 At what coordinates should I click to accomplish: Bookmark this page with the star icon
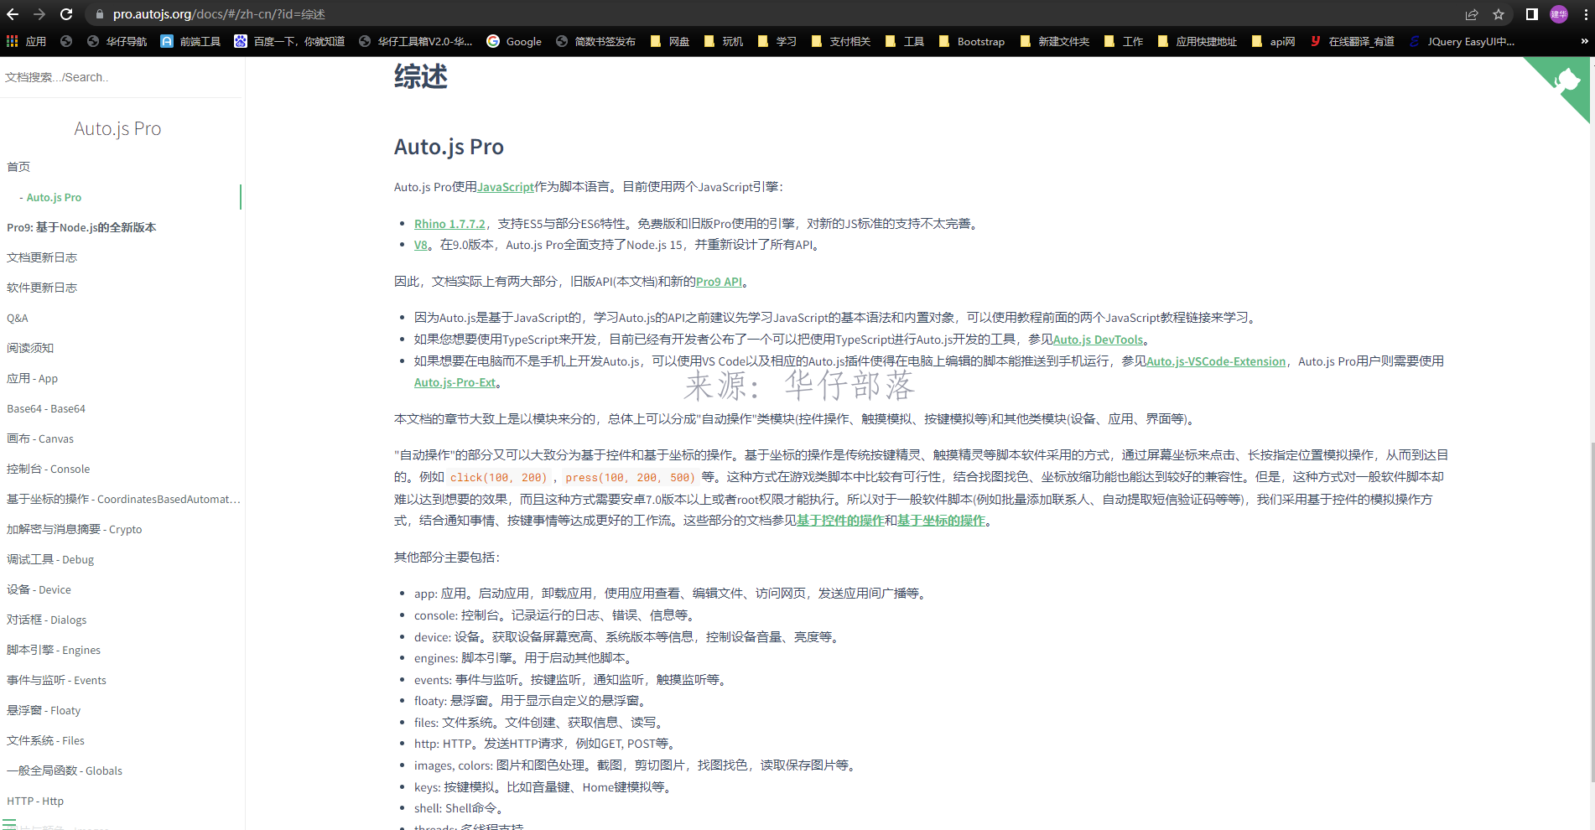(1499, 14)
